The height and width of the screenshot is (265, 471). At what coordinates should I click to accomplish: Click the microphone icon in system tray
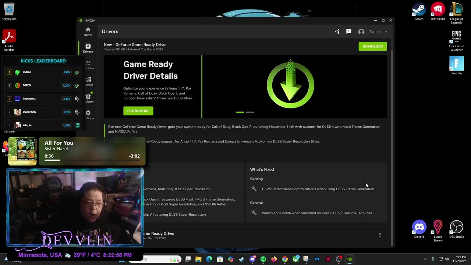tap(433, 259)
